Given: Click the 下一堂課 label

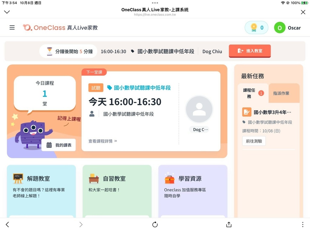Looking at the screenshot, I should click(94, 72).
